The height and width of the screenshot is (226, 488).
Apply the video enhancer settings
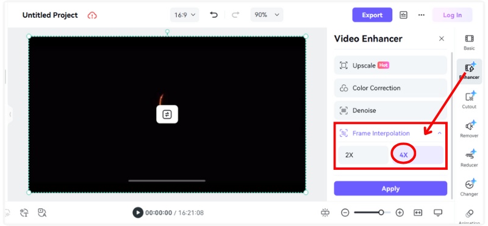(390, 189)
